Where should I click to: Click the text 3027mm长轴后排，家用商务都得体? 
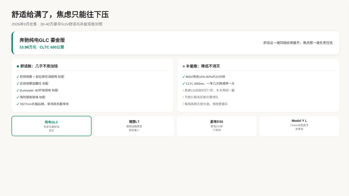[44, 104]
